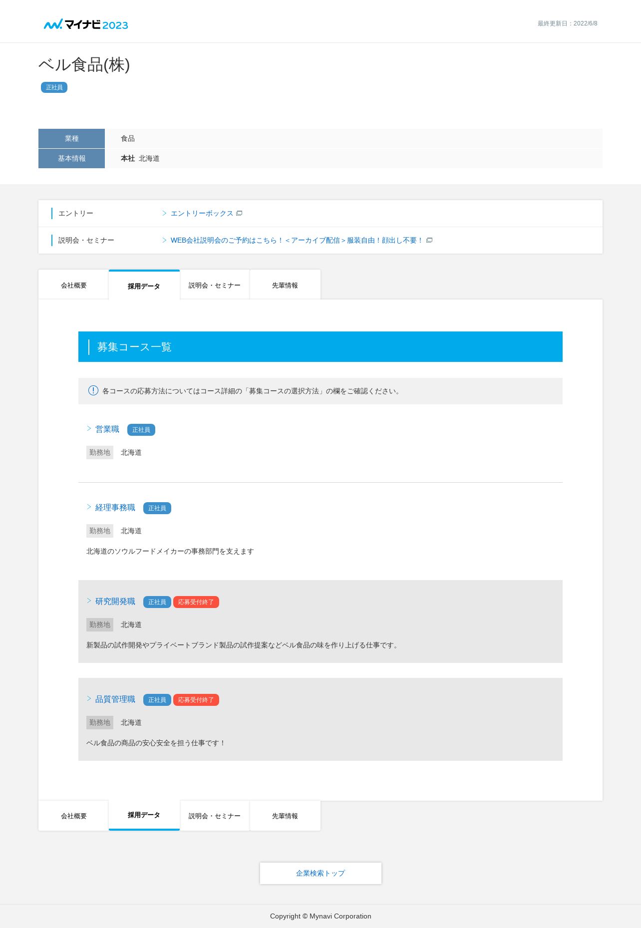
Task: Select top 採用データ tab
Action: tap(144, 286)
